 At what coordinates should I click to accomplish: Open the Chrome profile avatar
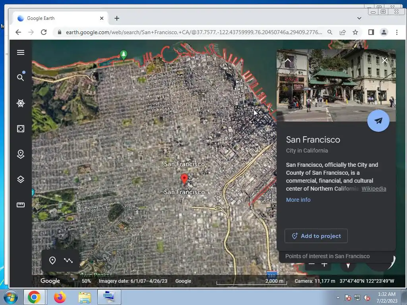(x=384, y=32)
